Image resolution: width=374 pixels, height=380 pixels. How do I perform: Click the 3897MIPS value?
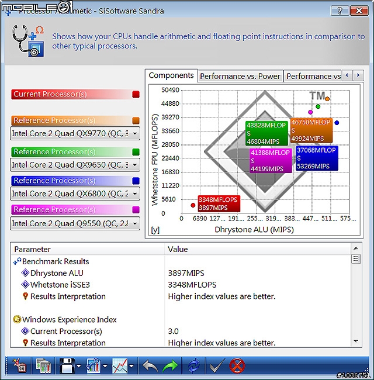186,273
